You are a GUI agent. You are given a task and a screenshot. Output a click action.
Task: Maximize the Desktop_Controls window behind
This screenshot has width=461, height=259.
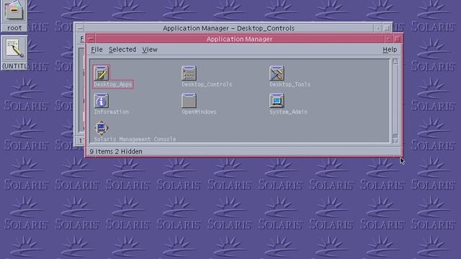tap(387, 28)
